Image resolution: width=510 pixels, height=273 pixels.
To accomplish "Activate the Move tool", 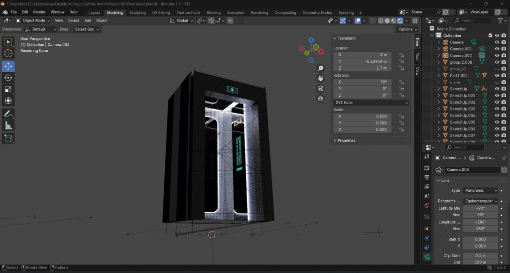I will click(8, 66).
